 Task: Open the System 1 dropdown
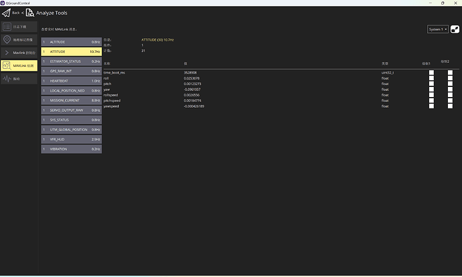tap(438, 29)
